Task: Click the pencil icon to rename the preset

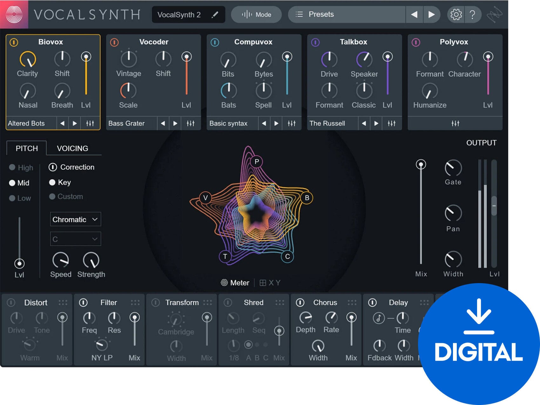Action: pos(215,14)
